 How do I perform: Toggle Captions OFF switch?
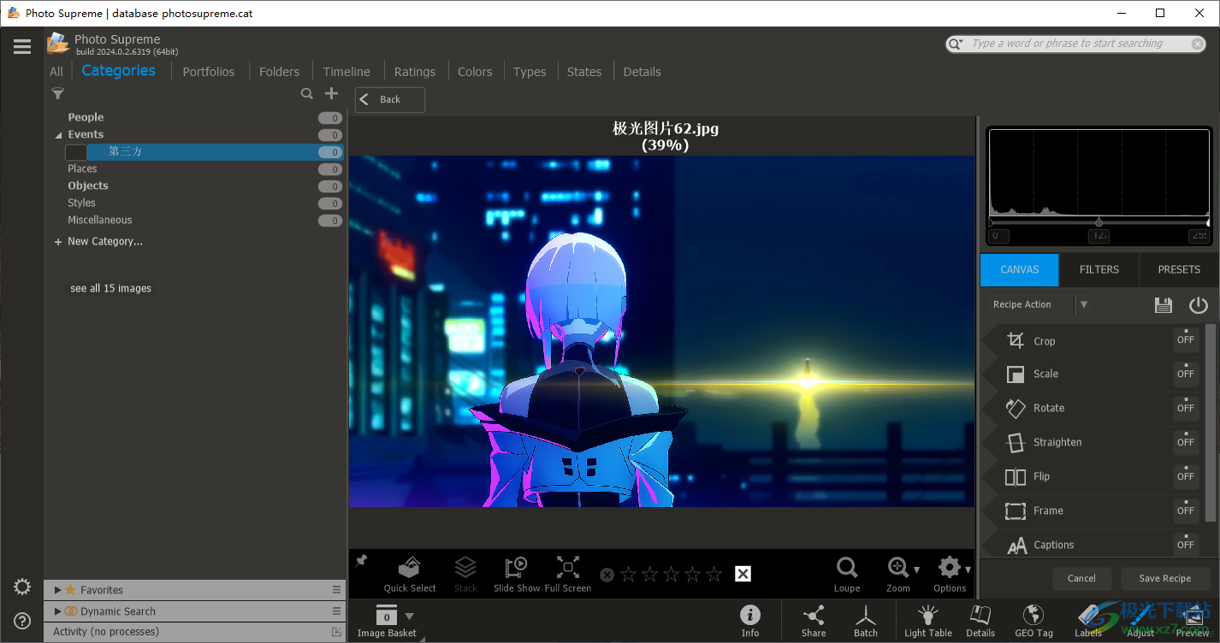click(x=1186, y=544)
